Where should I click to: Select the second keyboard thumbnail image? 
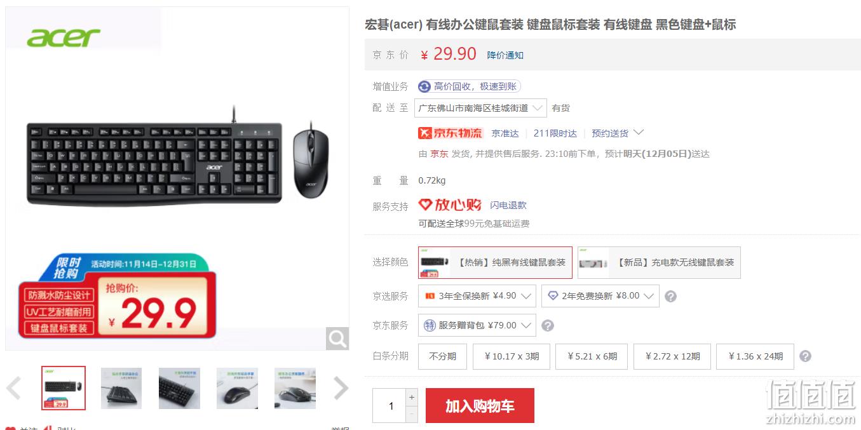[x=121, y=388]
